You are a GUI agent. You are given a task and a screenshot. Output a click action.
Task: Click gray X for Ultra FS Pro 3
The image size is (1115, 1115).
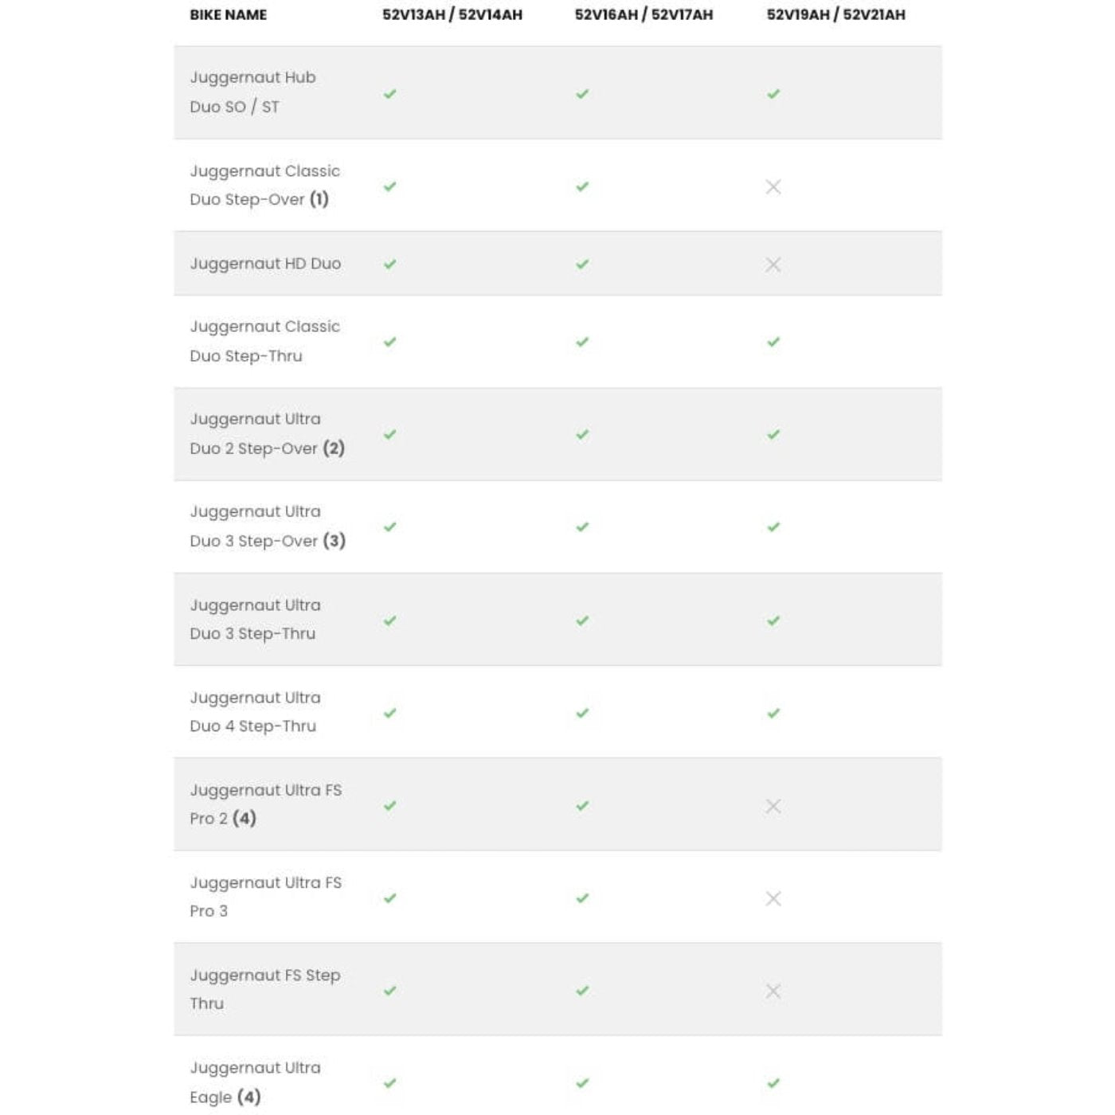click(773, 898)
